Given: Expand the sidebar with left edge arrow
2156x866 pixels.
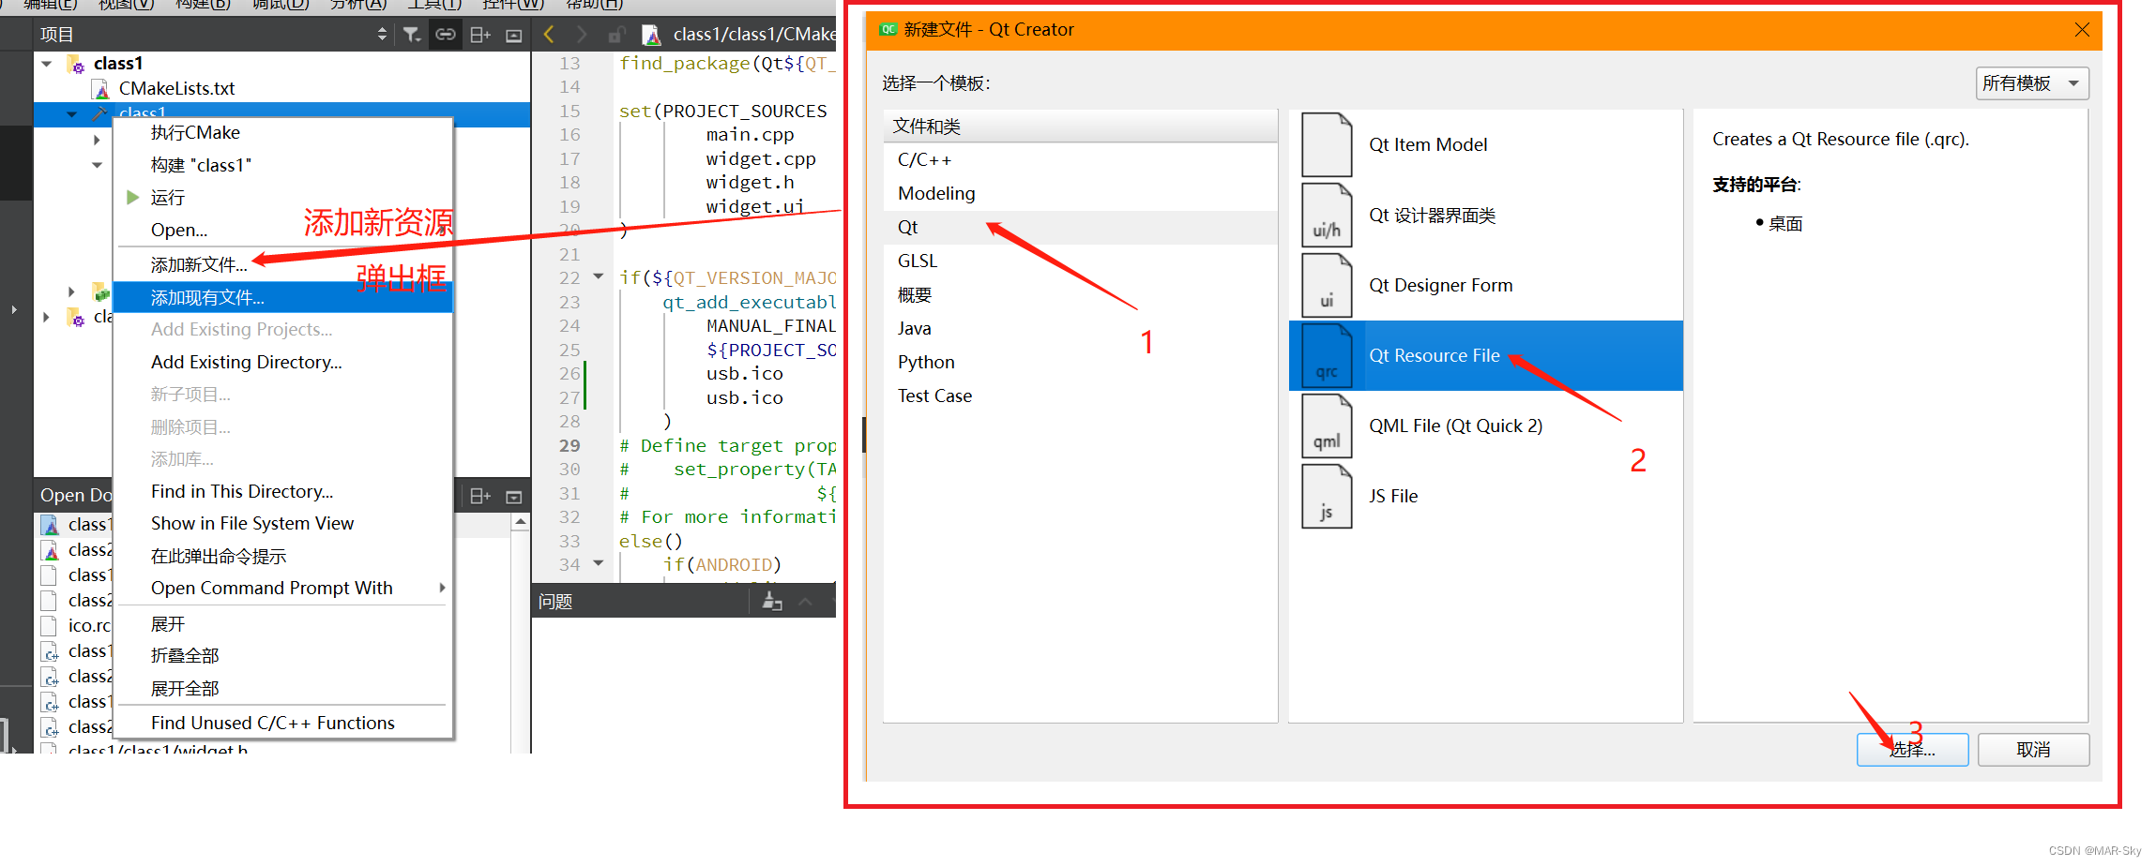Looking at the screenshot, I should coord(13,308).
